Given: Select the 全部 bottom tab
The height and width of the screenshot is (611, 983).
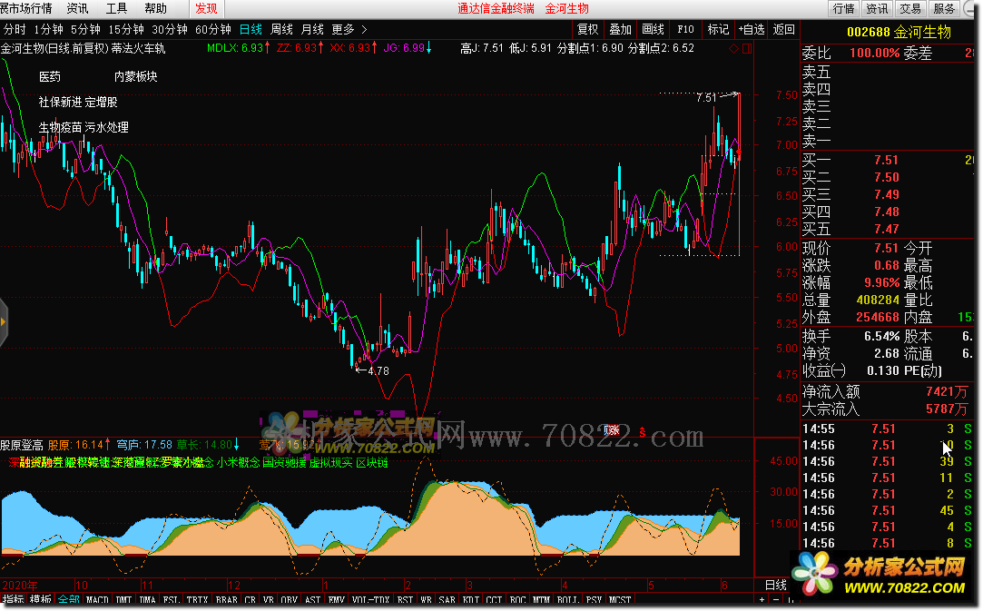Looking at the screenshot, I should tap(68, 600).
